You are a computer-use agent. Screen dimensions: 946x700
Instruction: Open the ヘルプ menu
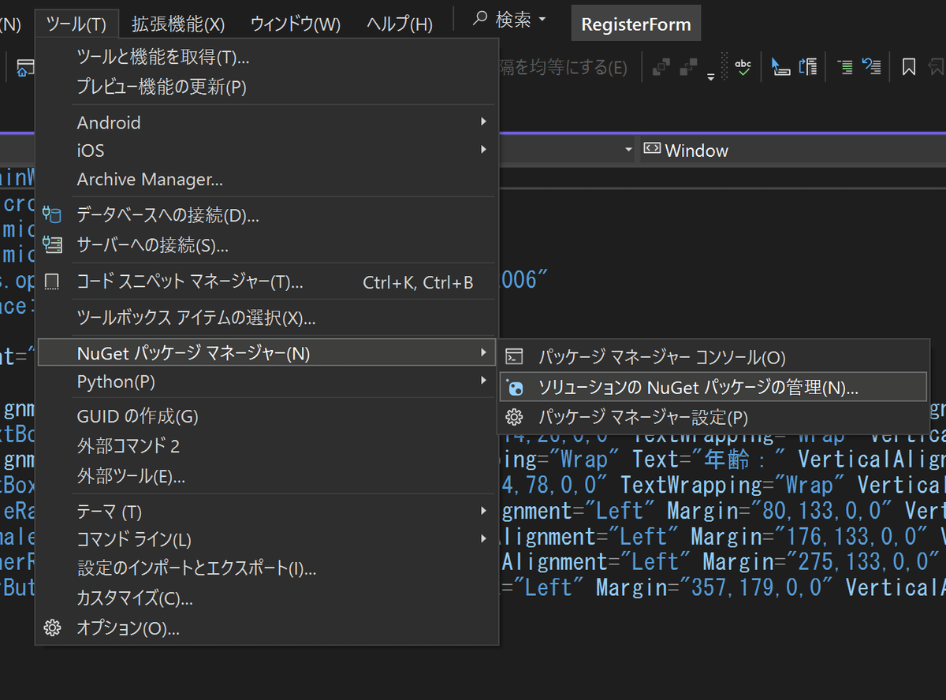pos(399,24)
